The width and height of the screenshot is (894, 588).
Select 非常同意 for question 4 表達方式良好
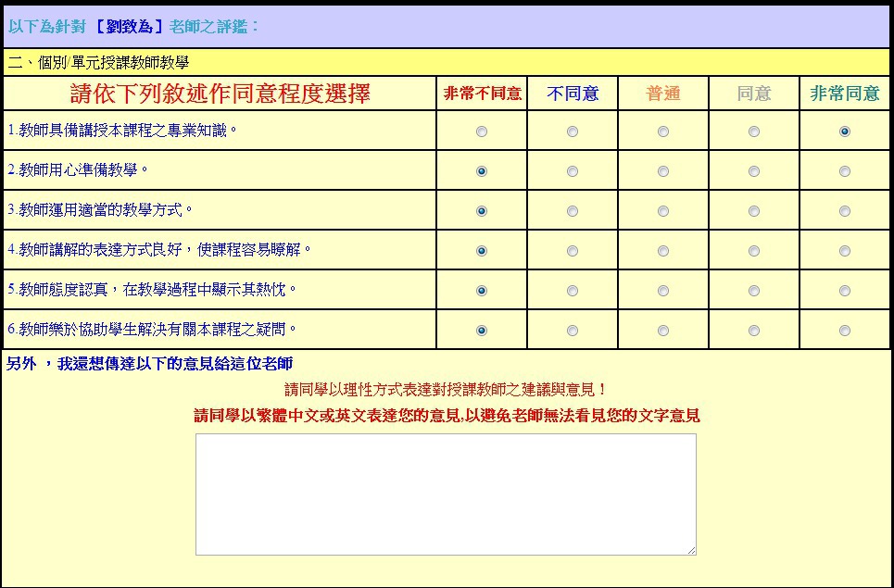(x=845, y=251)
